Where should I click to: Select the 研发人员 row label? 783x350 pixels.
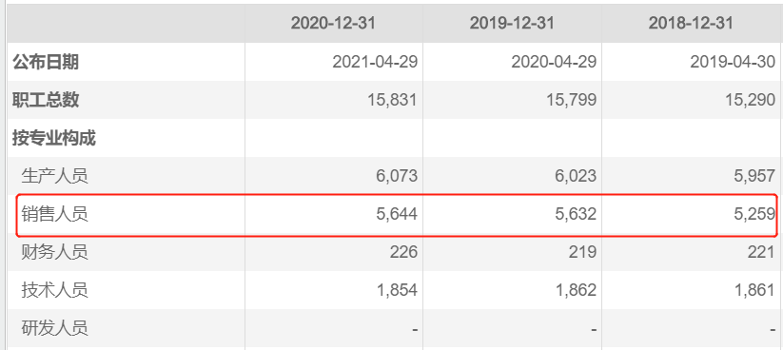(54, 328)
